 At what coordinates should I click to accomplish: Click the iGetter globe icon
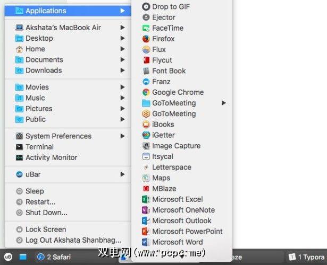click(x=146, y=135)
